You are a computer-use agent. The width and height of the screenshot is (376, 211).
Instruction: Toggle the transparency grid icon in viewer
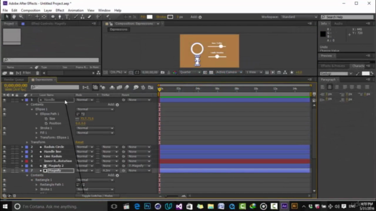click(211, 72)
